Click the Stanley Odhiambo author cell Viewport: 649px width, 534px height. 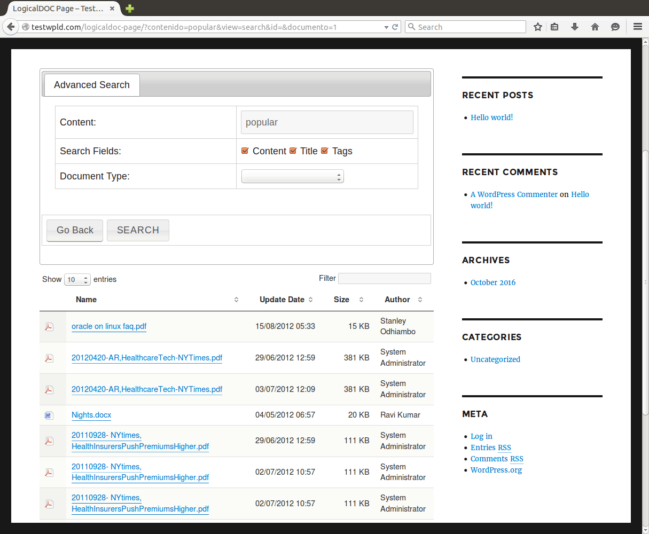click(x=398, y=326)
